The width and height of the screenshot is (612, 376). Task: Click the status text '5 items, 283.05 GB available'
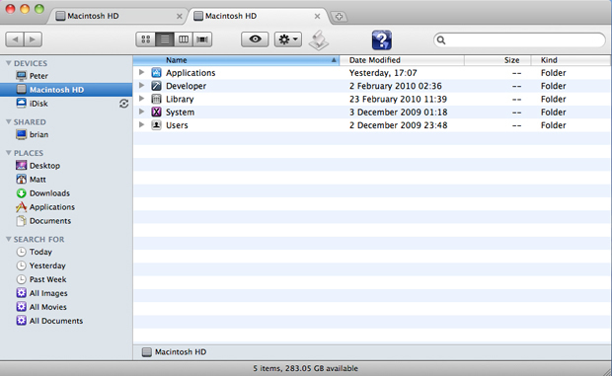pyautogui.click(x=305, y=368)
